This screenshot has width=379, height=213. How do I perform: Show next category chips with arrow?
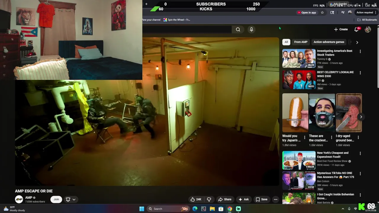[x=357, y=42]
